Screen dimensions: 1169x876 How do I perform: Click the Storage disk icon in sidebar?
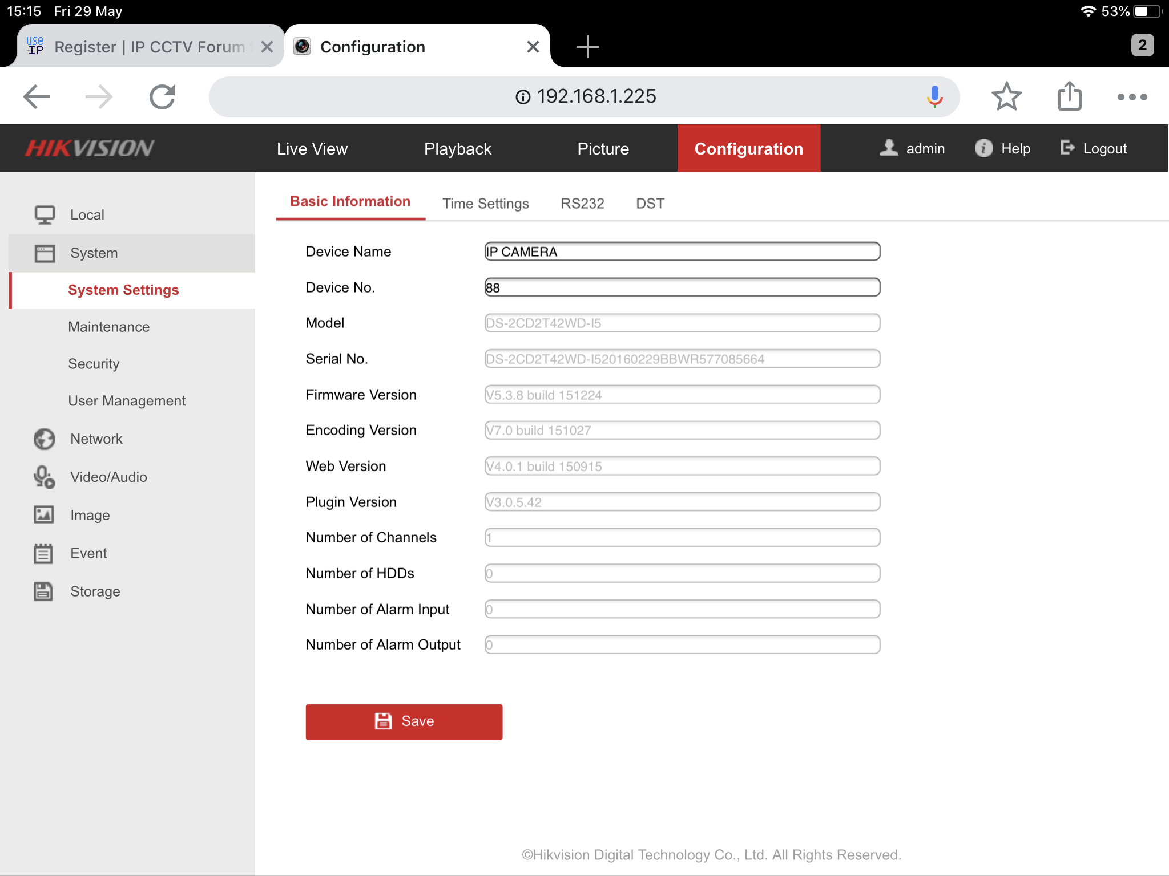pos(43,591)
